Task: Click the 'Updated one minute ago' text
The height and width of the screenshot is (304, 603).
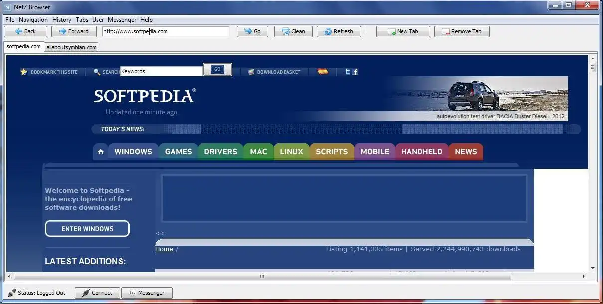Action: (141, 112)
